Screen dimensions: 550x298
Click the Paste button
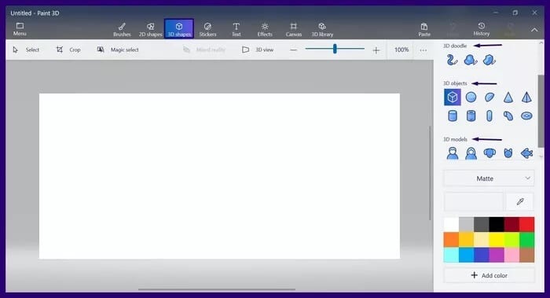[424, 29]
